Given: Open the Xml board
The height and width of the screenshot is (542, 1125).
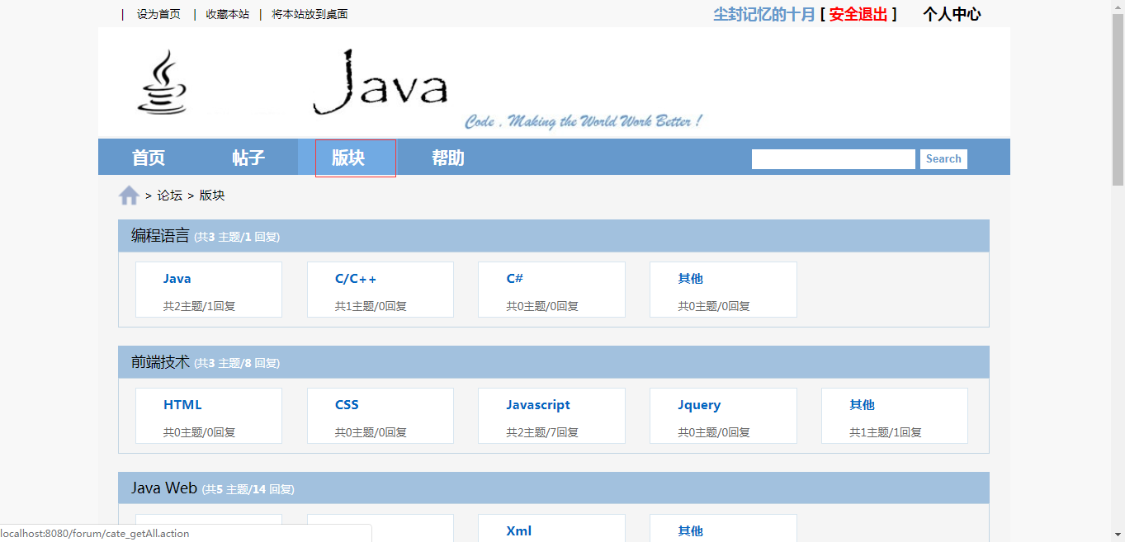Looking at the screenshot, I should pyautogui.click(x=519, y=531).
